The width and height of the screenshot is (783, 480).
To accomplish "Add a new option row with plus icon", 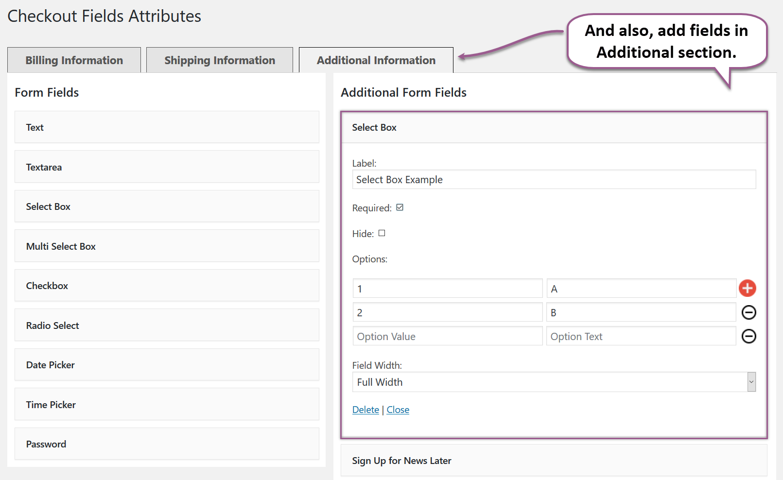I will 747,288.
